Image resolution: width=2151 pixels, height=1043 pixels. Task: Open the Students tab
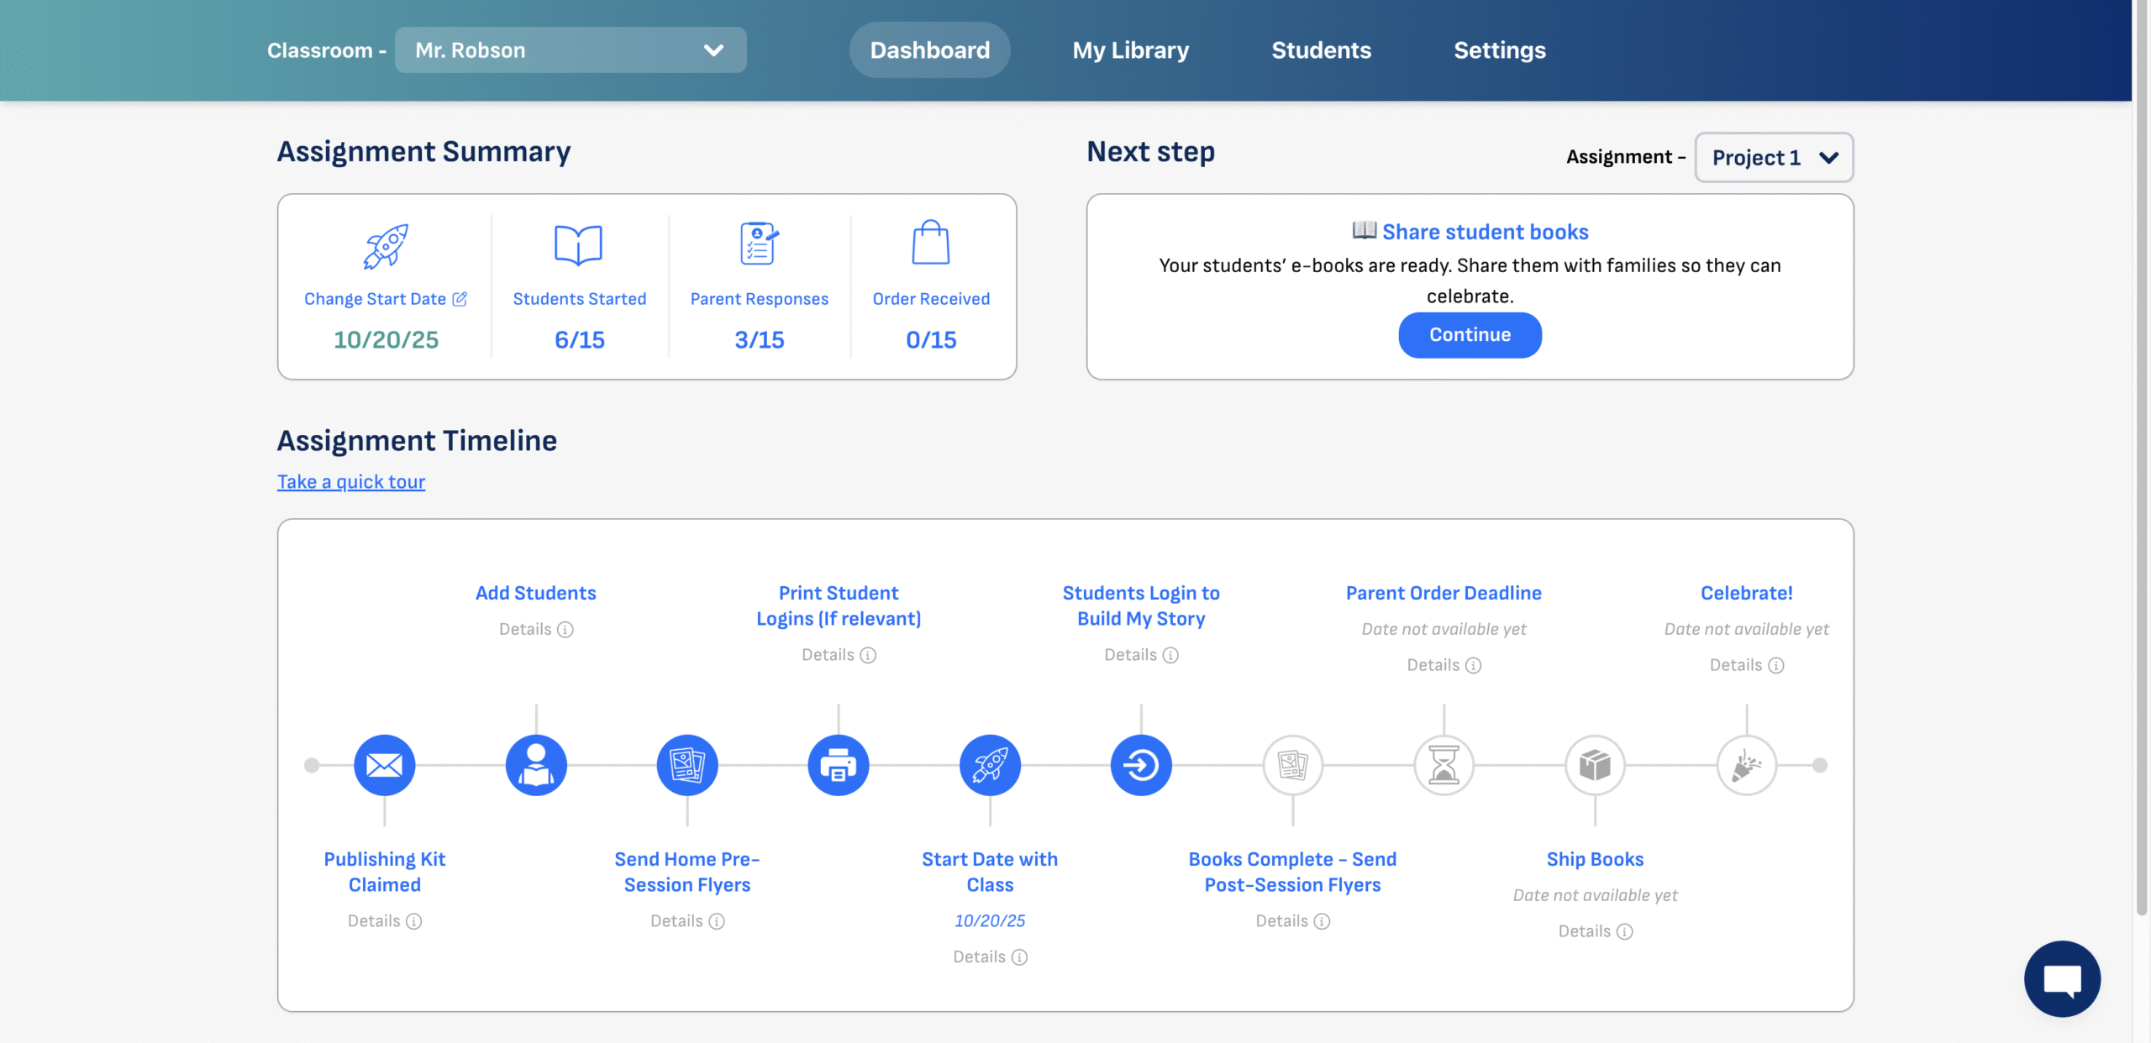1321,50
